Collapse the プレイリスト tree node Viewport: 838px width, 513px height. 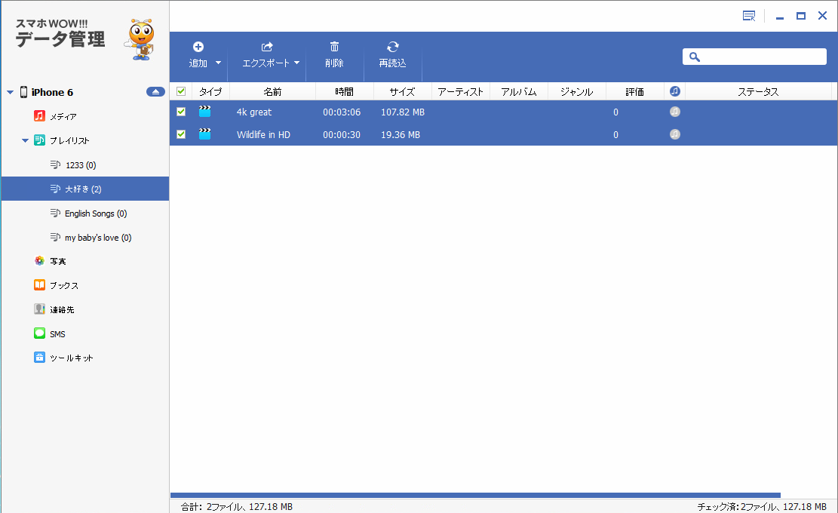coord(25,141)
